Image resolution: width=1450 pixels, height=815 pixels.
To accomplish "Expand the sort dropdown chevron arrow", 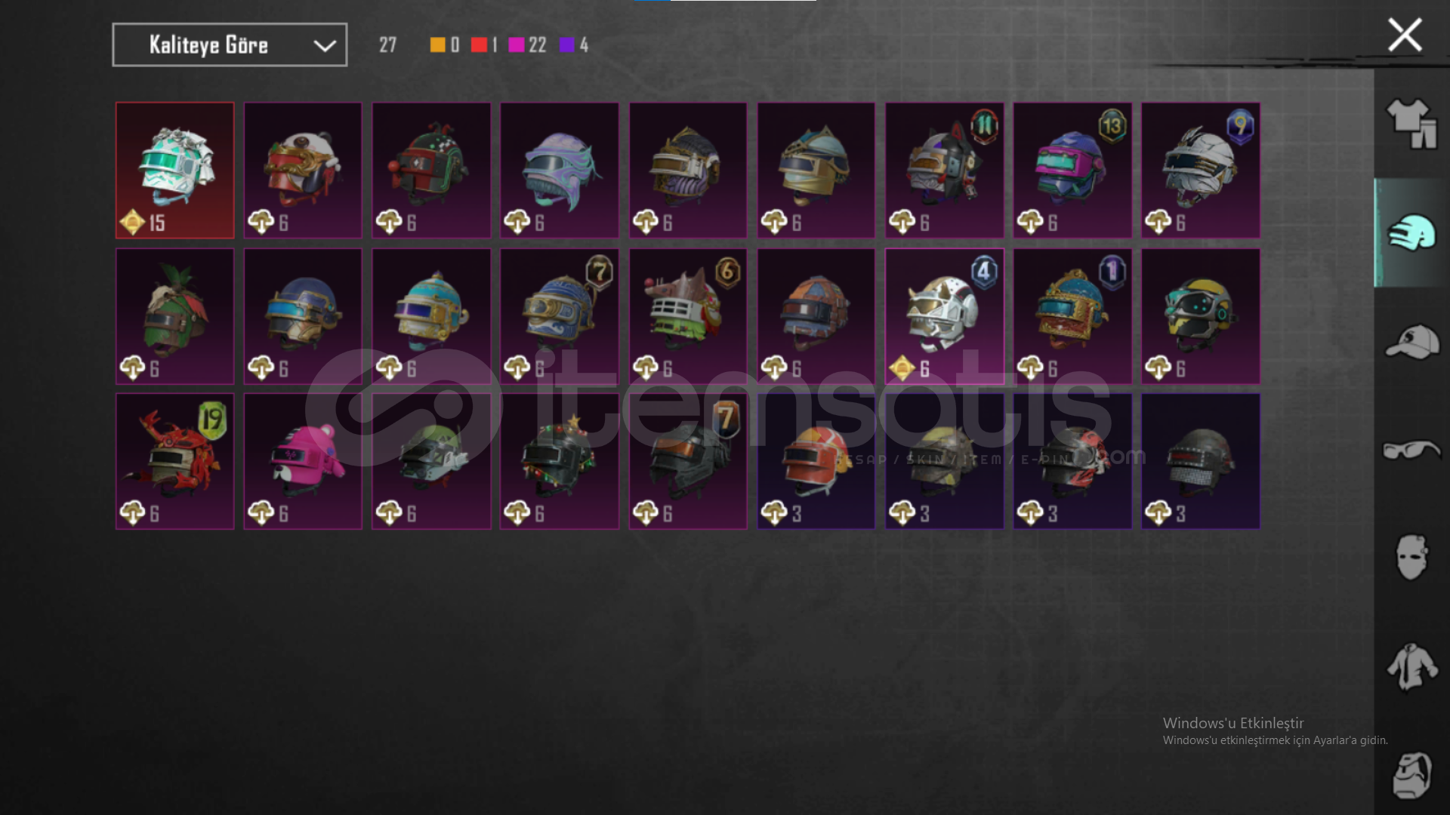I will [x=325, y=45].
